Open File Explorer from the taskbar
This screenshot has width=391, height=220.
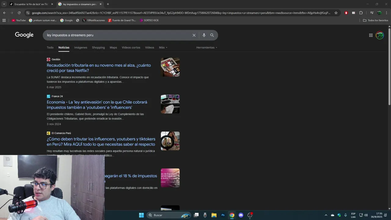[x=214, y=215]
